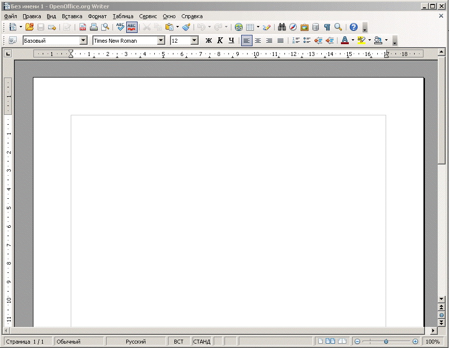Toggle numbered list on/off
Screen dimensions: 449x348
(296, 40)
